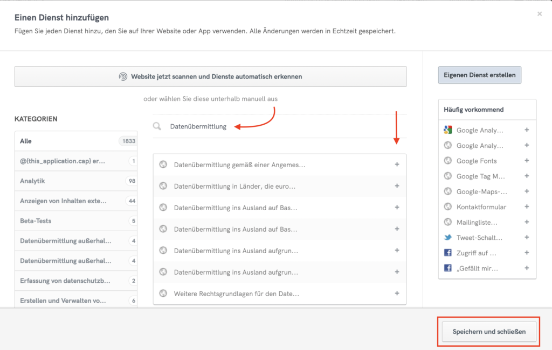This screenshot has width=552, height=350.
Task: Click plus beside Datenübermittlung gemäß einer Angemessenheit
Action: coord(397,165)
